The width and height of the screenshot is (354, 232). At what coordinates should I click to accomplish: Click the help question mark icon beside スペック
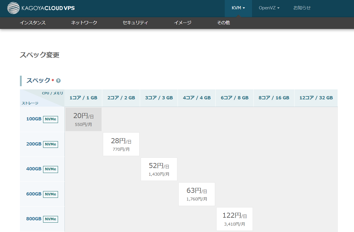tap(58, 81)
